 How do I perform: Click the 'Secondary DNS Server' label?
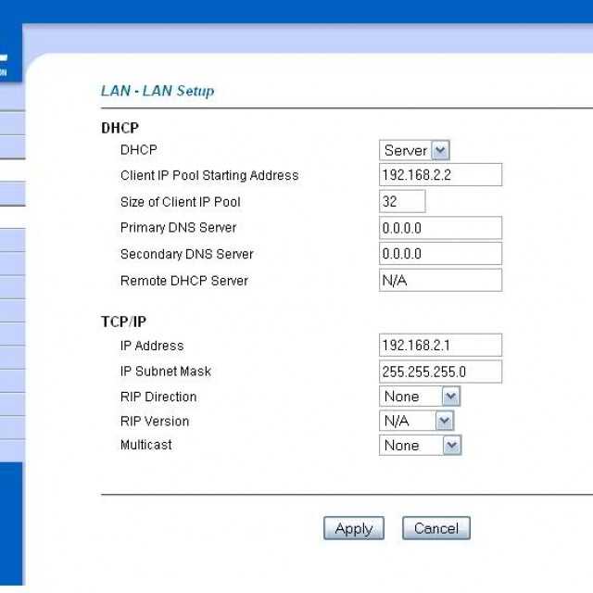[187, 254]
